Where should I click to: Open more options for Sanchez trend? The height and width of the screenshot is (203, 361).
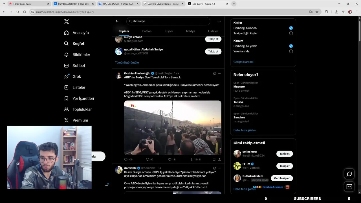tap(291, 114)
